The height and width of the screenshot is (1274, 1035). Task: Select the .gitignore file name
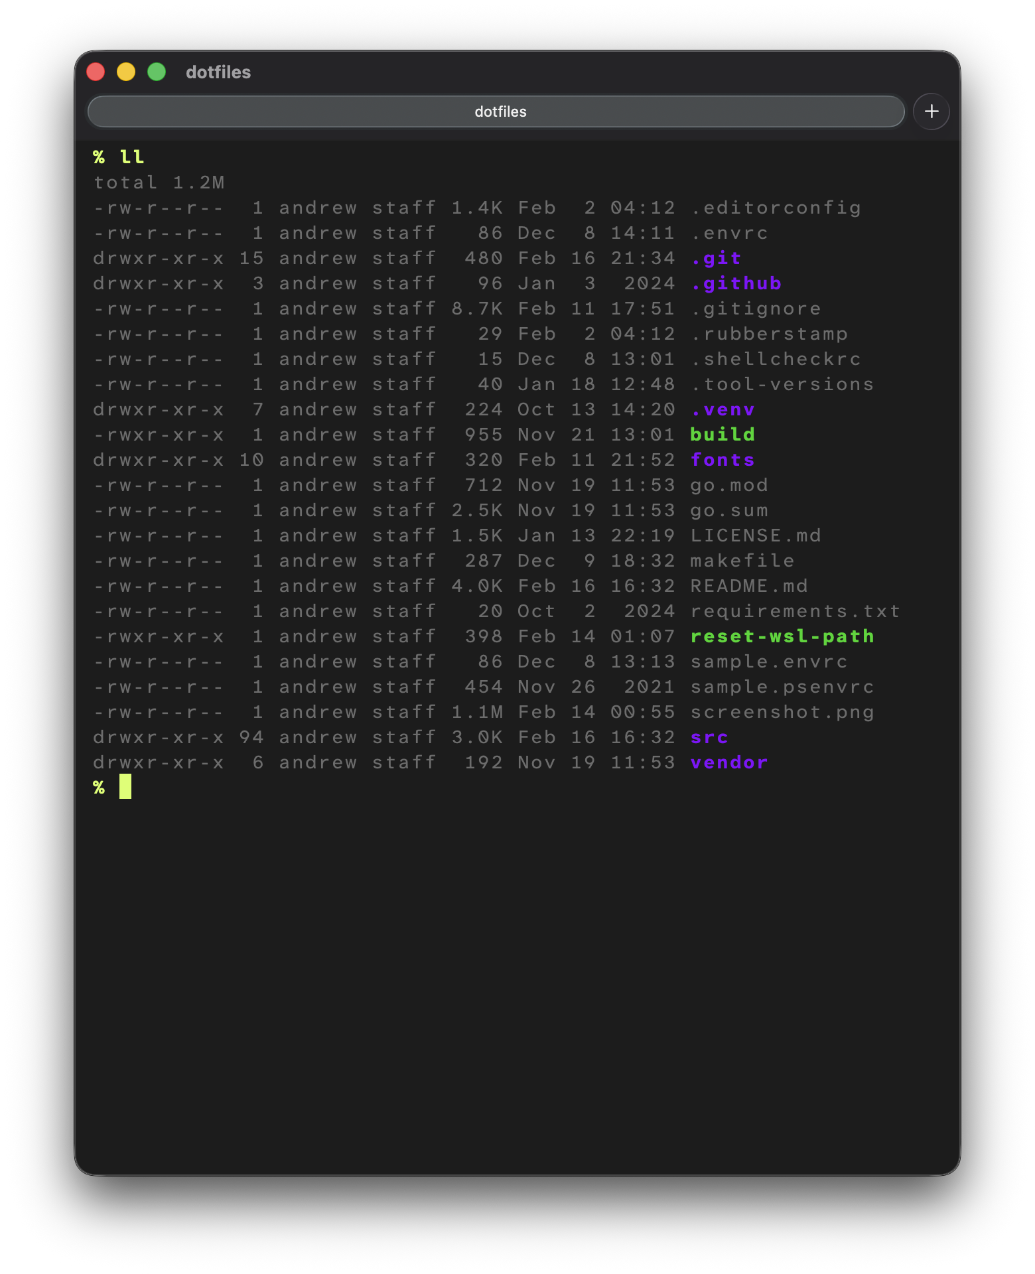point(756,309)
